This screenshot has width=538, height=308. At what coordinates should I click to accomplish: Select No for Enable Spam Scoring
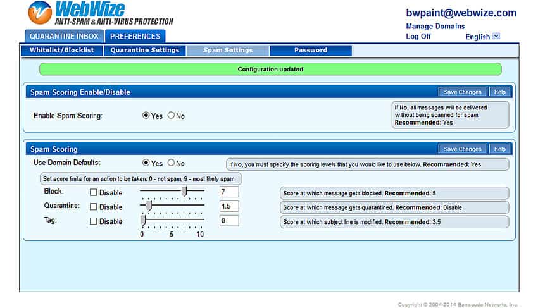(x=172, y=116)
